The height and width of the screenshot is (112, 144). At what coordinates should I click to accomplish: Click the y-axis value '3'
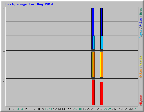coord(4,8)
